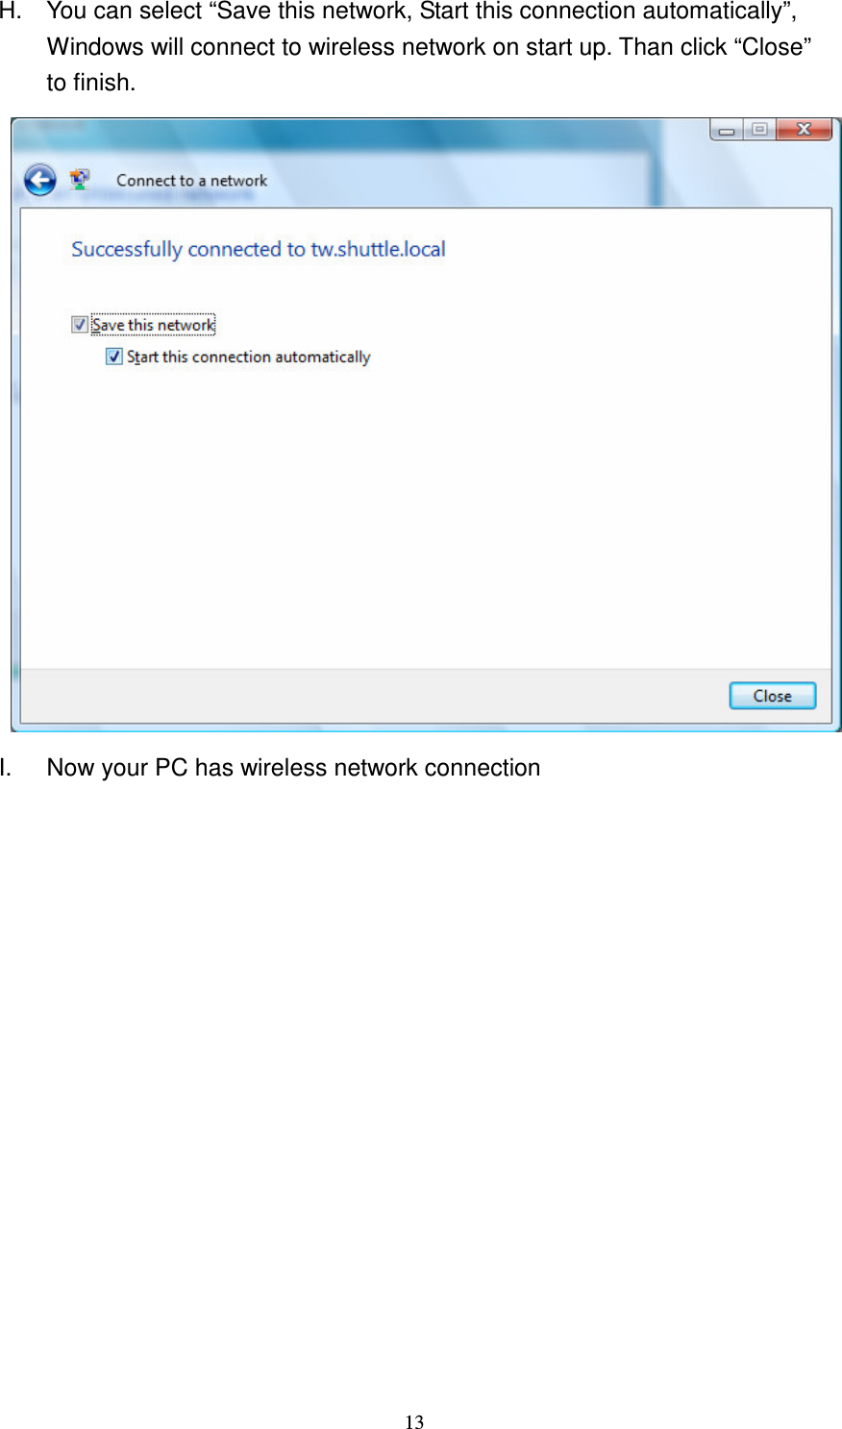Screen dimensions: 842x1429
Task: Click the red X window icon
Action: coord(803,129)
